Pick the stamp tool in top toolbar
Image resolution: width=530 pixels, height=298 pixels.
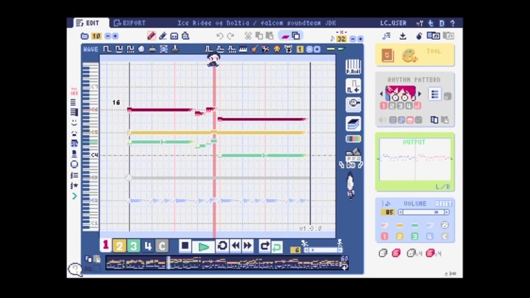click(x=185, y=35)
